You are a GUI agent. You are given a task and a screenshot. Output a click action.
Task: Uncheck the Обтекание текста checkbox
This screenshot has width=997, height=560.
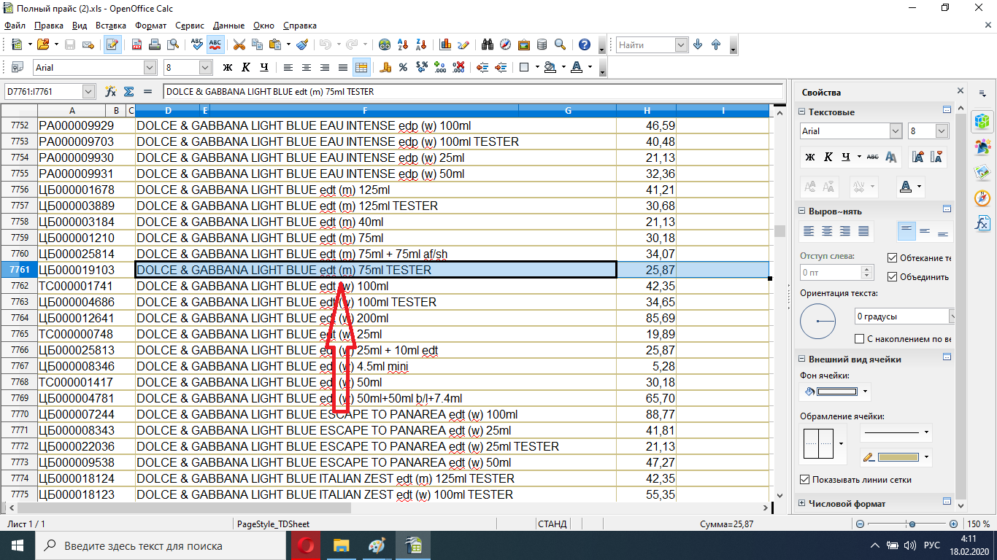click(892, 257)
